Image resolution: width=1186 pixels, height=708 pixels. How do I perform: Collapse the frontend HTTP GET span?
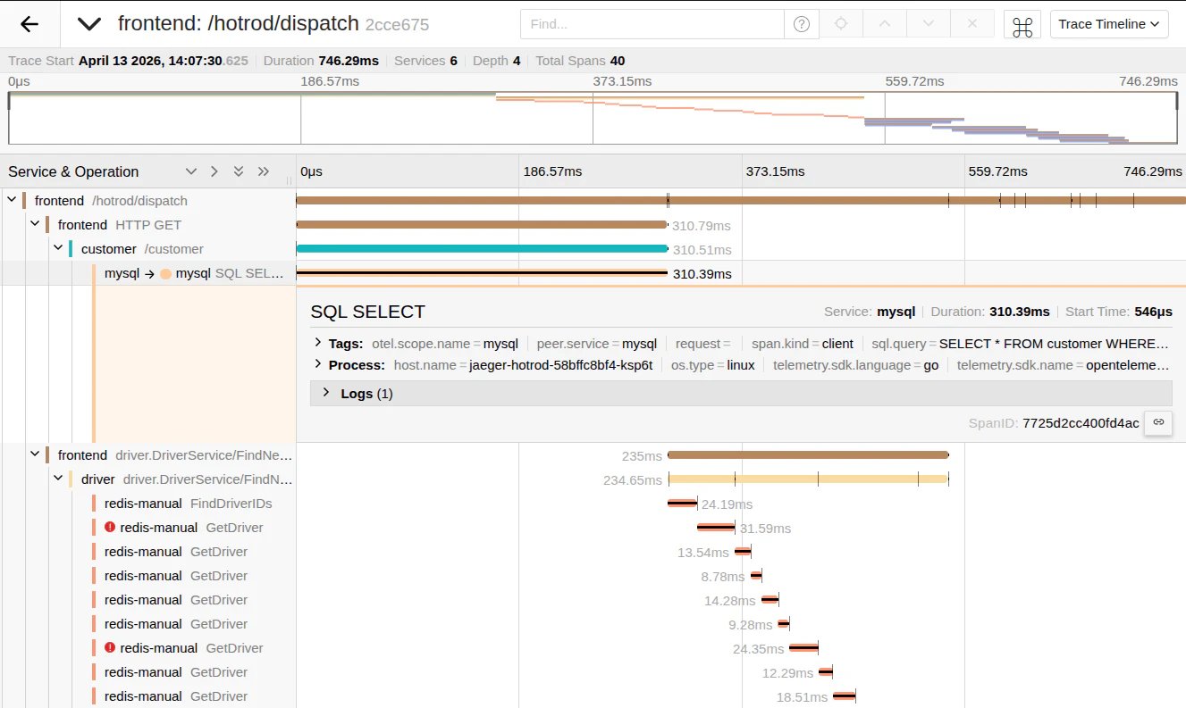pos(35,225)
